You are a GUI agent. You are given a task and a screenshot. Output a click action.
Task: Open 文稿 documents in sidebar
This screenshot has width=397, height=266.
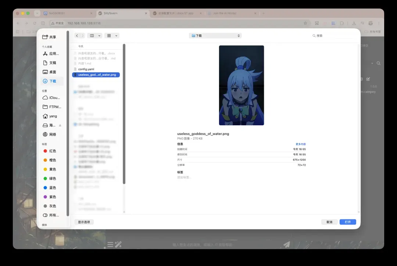[x=52, y=63]
